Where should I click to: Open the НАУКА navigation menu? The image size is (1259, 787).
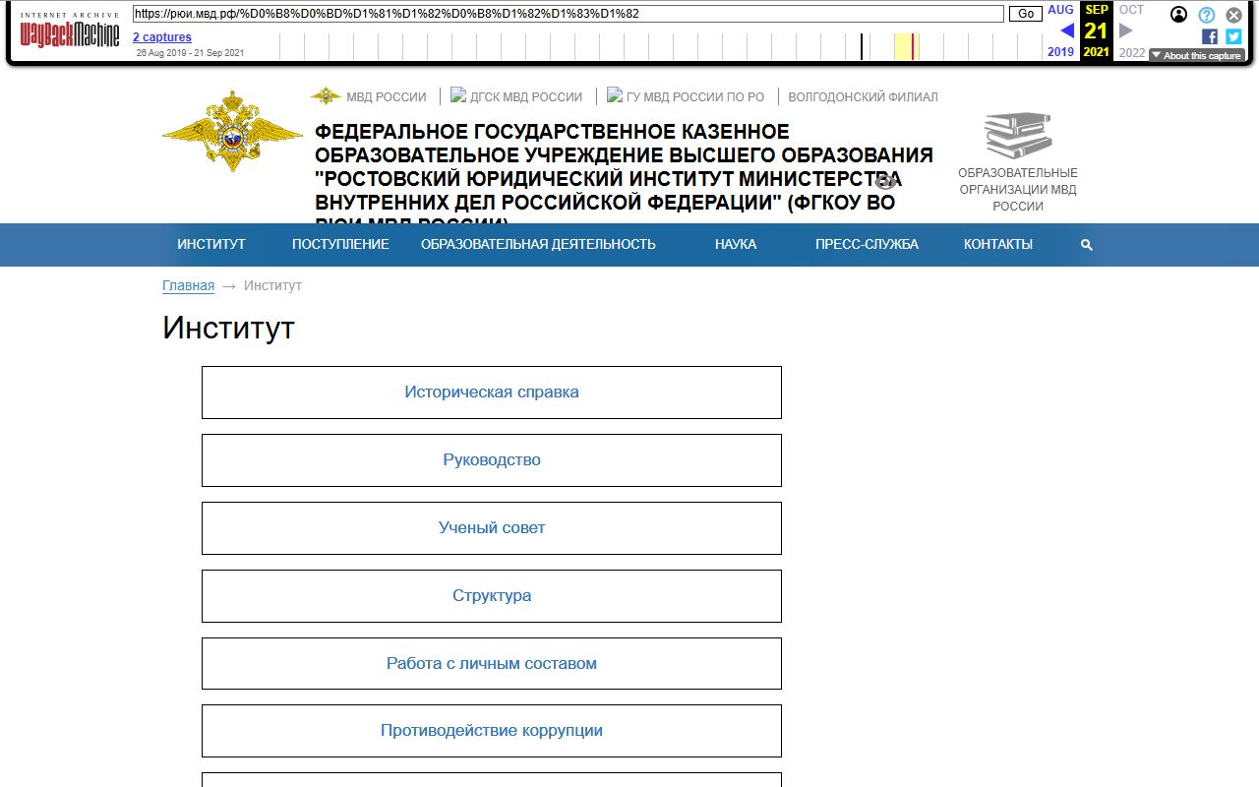736,245
